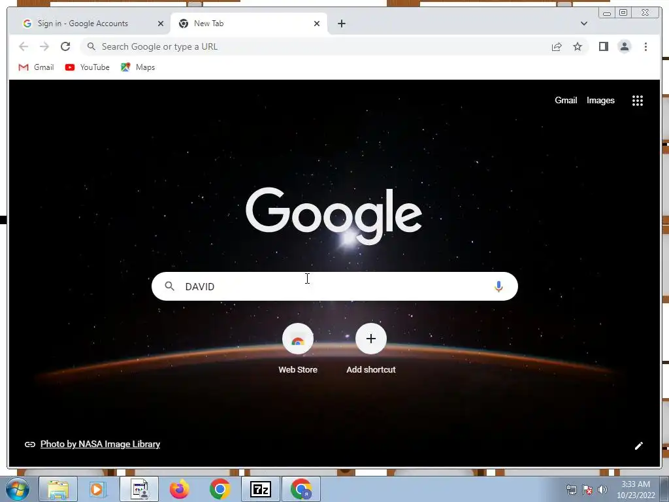This screenshot has height=502, width=669.
Task: Customize this page with pencil icon
Action: (638, 446)
